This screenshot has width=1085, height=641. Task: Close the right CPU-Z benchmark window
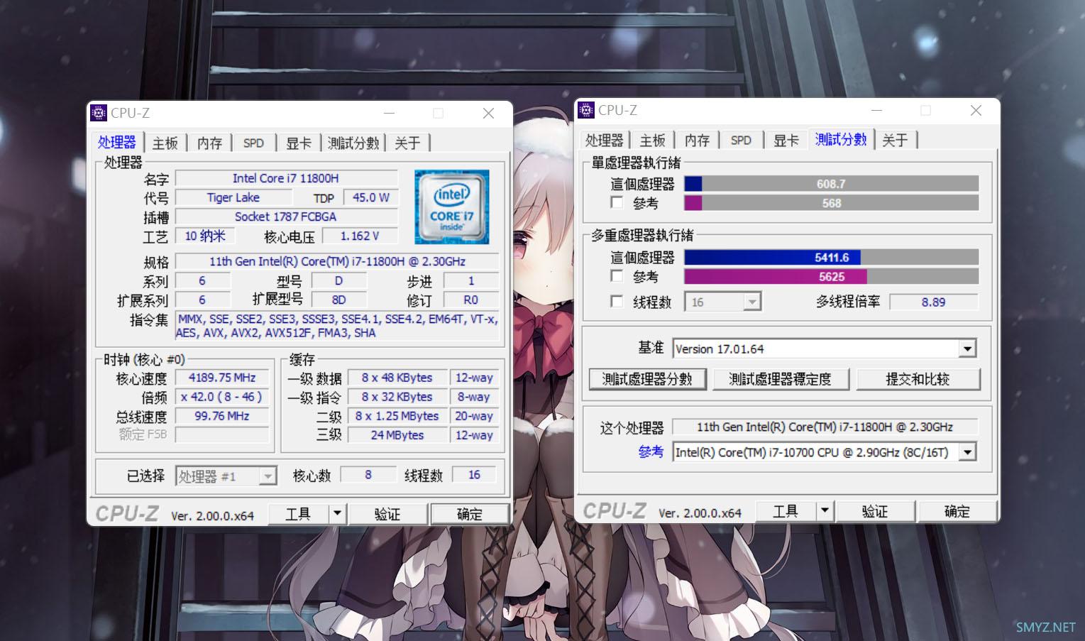click(976, 111)
